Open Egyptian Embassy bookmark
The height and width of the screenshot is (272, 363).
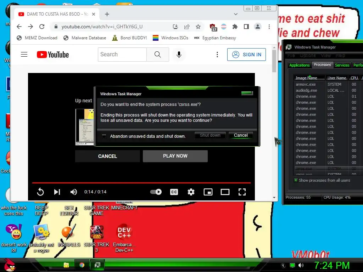pyautogui.click(x=215, y=38)
